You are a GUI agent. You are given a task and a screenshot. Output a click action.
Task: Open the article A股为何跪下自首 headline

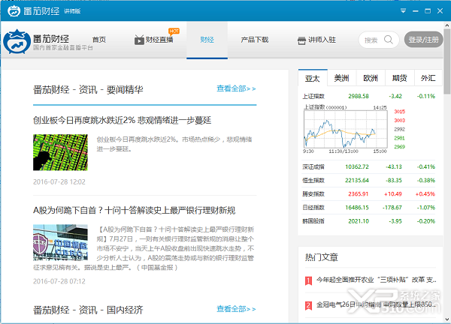(135, 210)
